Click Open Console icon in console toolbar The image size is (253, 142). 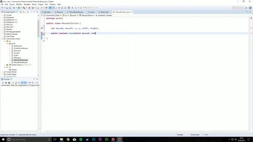[37, 82]
